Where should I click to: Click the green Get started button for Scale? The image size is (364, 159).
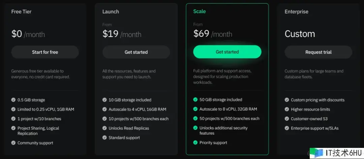pyautogui.click(x=227, y=52)
